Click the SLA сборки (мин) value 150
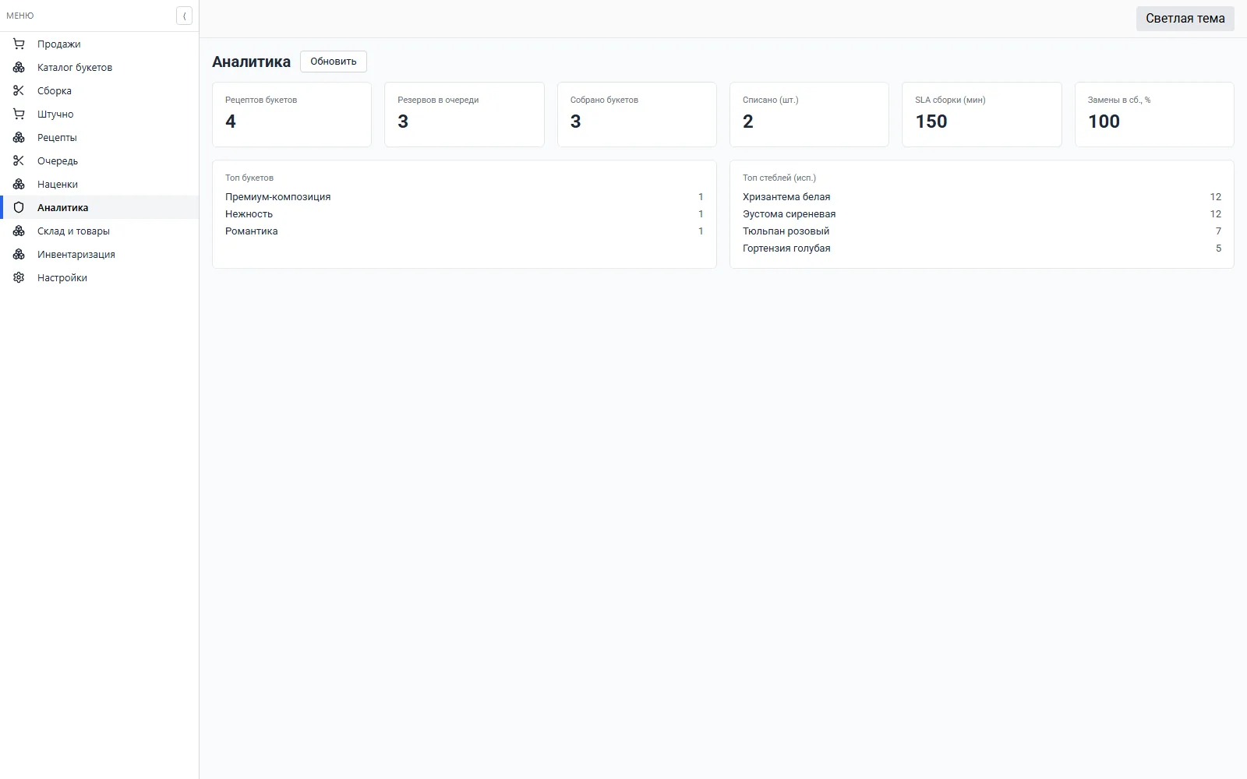This screenshot has height=779, width=1247. click(x=931, y=122)
